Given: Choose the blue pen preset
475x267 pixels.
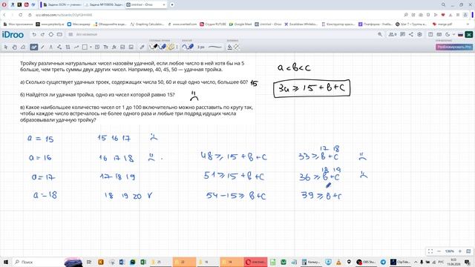Looking at the screenshot, I should 163,47.
